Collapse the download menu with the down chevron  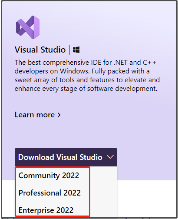coord(110,157)
